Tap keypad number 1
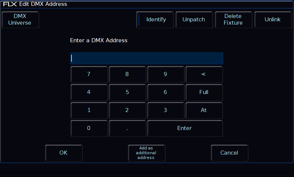This screenshot has height=177, width=294. (89, 110)
